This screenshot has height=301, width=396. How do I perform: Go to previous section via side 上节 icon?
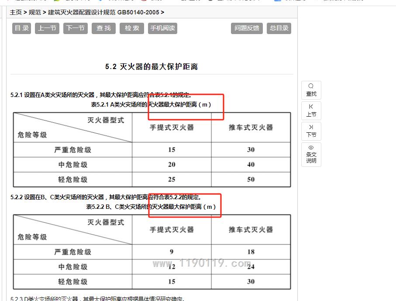311,111
